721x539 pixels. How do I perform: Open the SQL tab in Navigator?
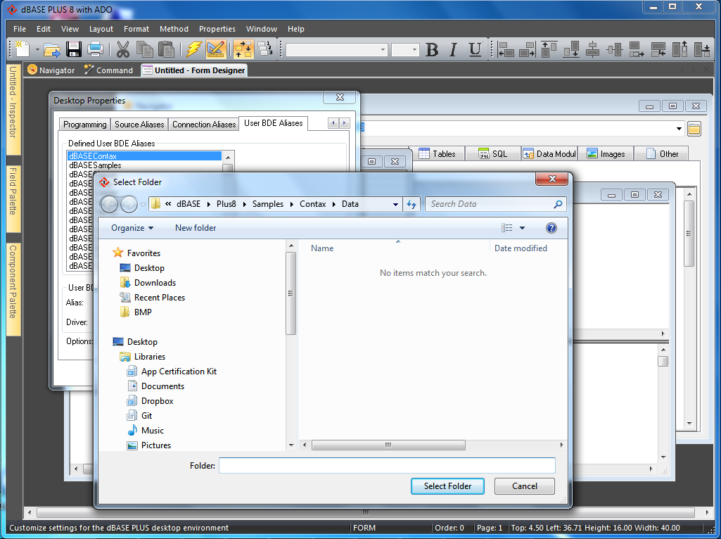tap(493, 154)
